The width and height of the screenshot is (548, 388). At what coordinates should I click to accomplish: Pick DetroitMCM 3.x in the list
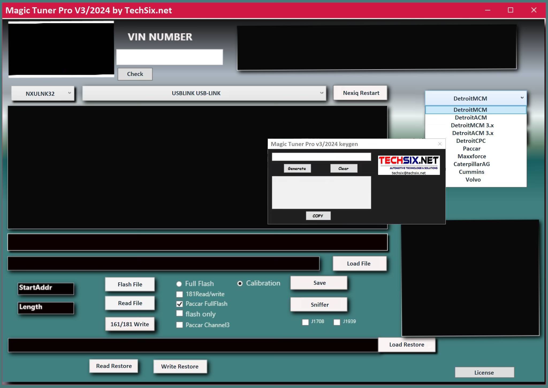tap(475, 125)
